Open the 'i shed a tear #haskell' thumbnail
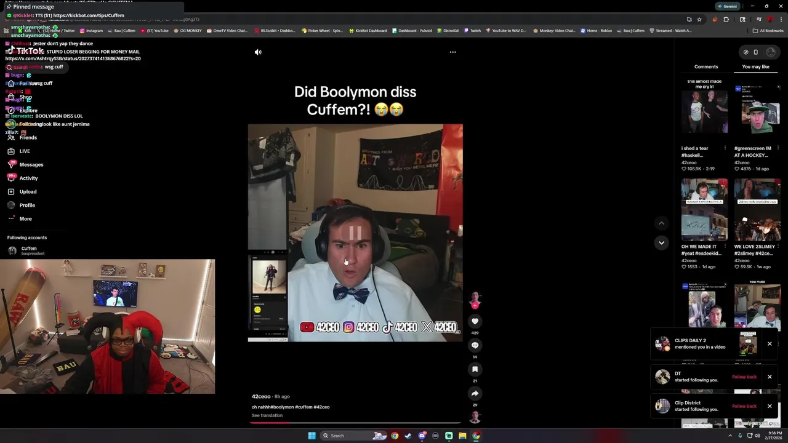 704,110
